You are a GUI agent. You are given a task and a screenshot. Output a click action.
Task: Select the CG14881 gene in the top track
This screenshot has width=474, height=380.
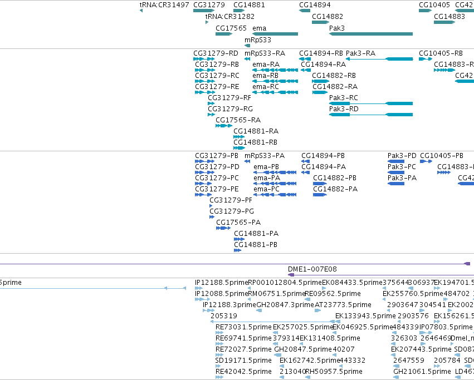239,11
